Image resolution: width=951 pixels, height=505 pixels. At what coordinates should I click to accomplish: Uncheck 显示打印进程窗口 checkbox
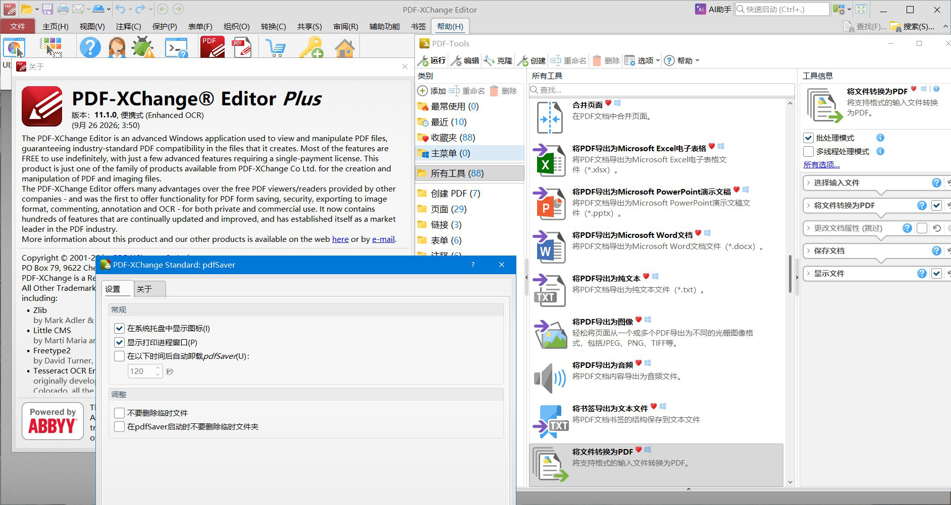tap(120, 342)
